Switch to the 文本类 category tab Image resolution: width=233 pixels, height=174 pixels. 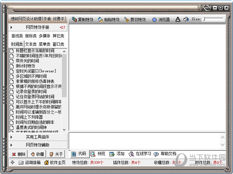click(x=31, y=44)
